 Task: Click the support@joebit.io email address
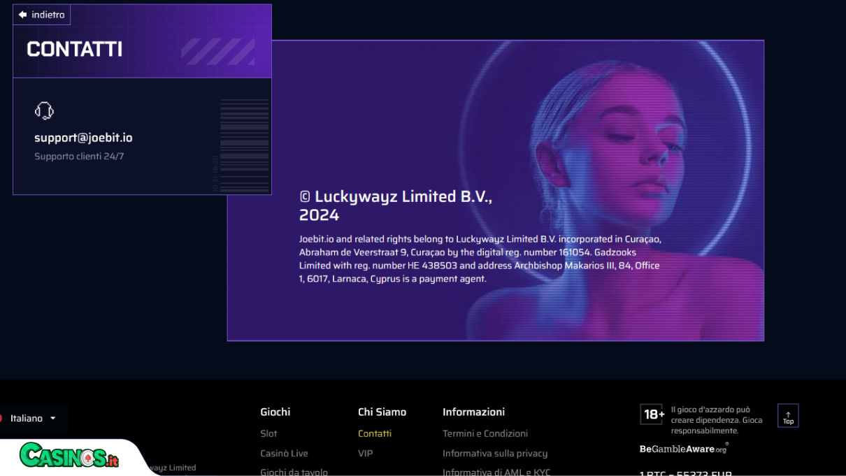click(83, 138)
